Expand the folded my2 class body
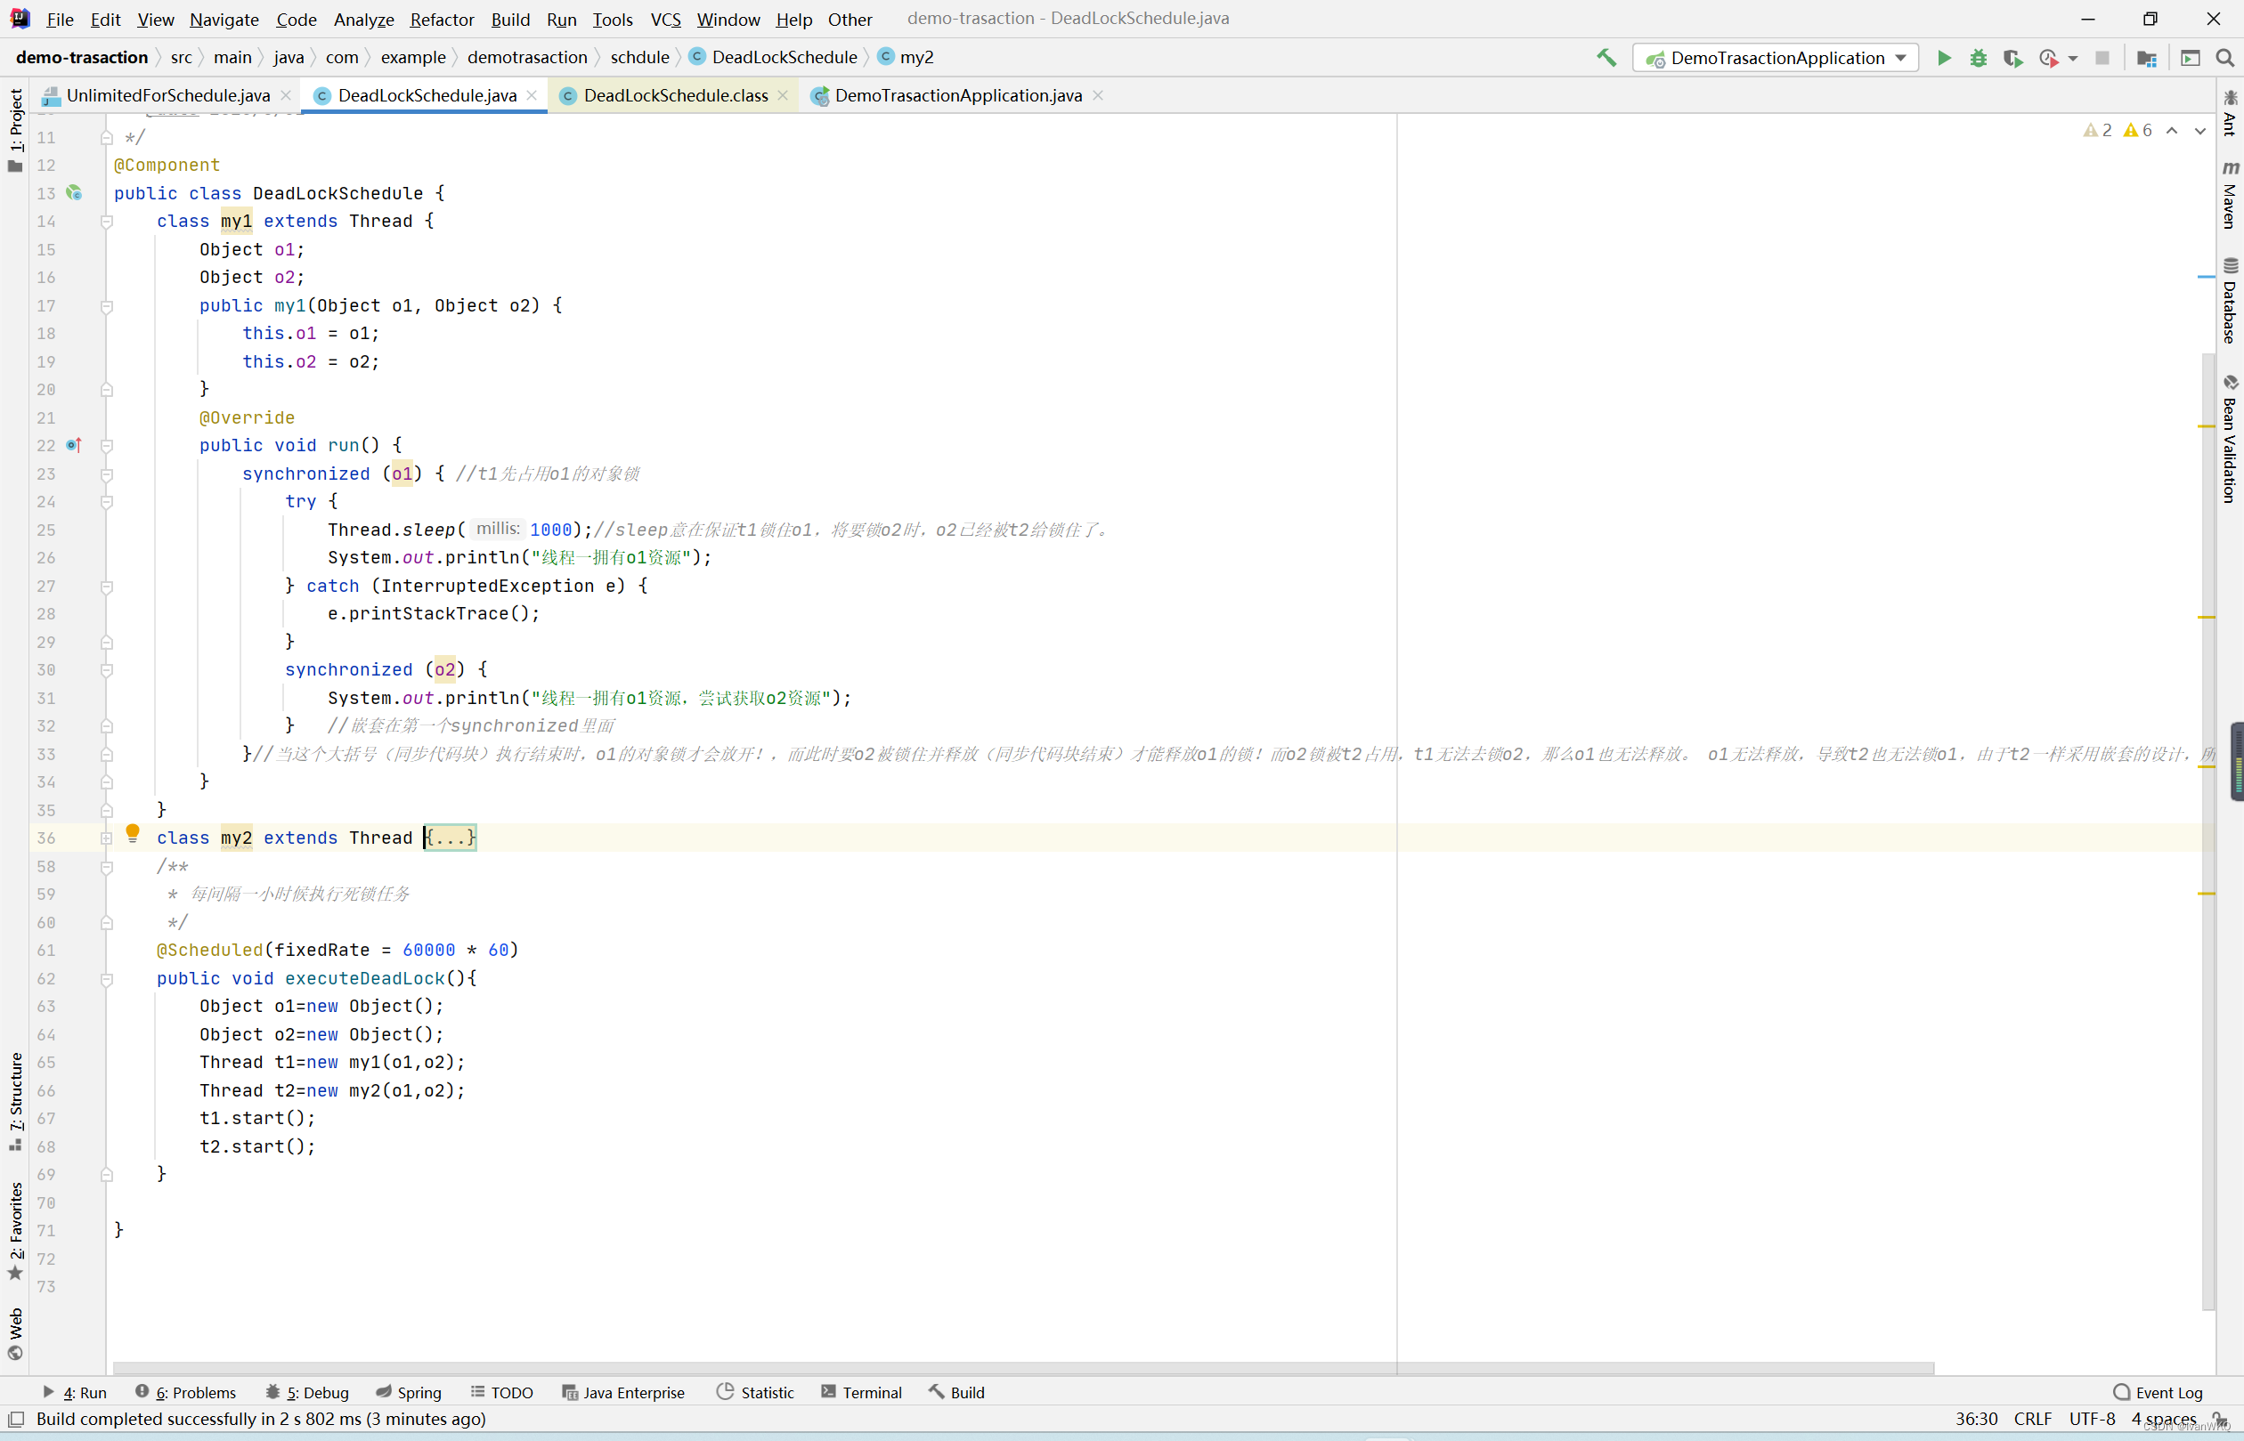Screen dimensions: 2244x1441 tap(451, 838)
